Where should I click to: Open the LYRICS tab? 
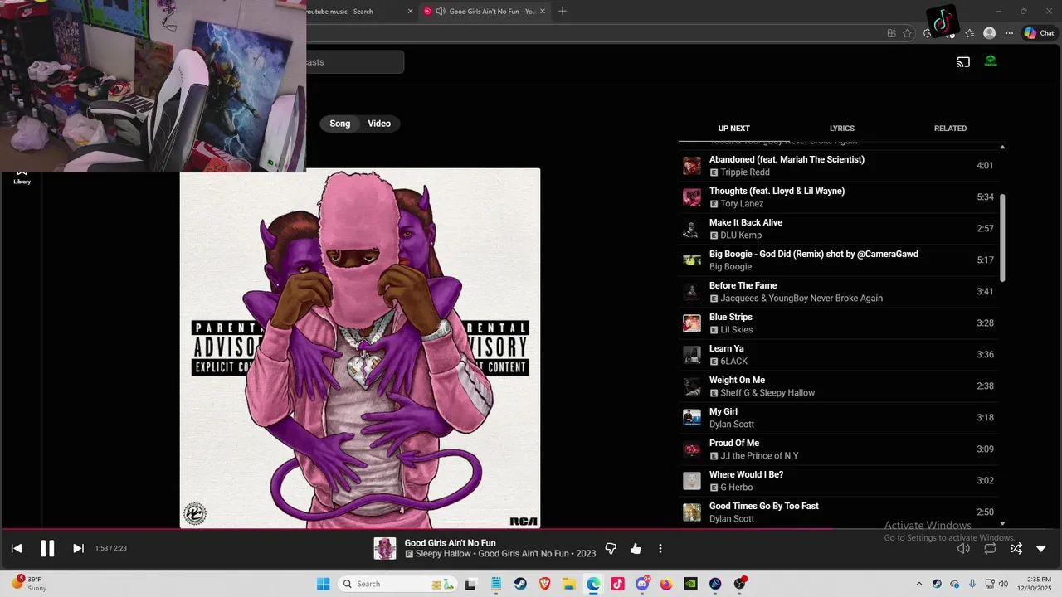click(841, 129)
